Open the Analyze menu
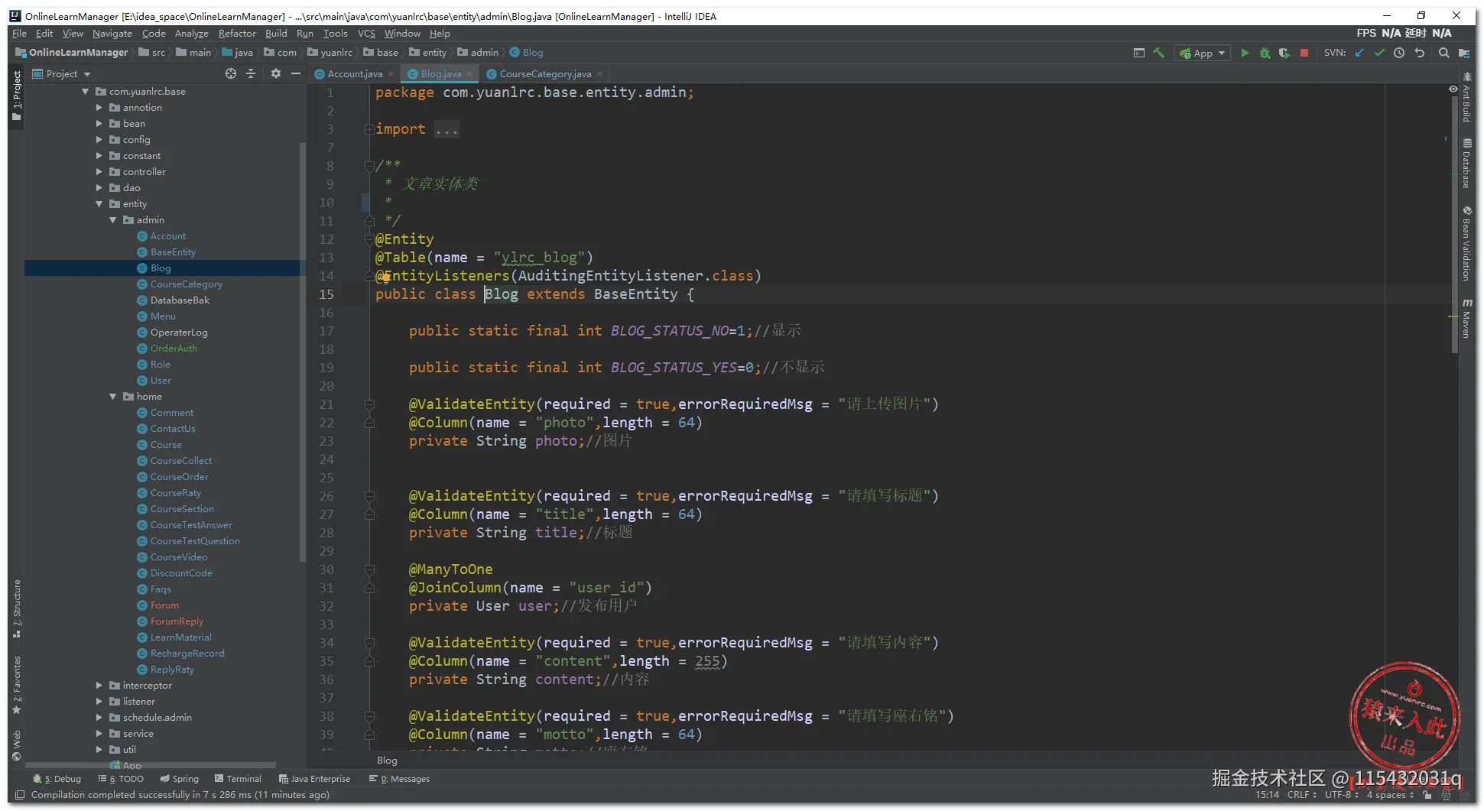This screenshot has width=1484, height=811. (x=192, y=34)
